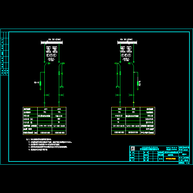Click the YJV22 cable spec cell in left table
Screen dimensions: 193x193
[45, 126]
